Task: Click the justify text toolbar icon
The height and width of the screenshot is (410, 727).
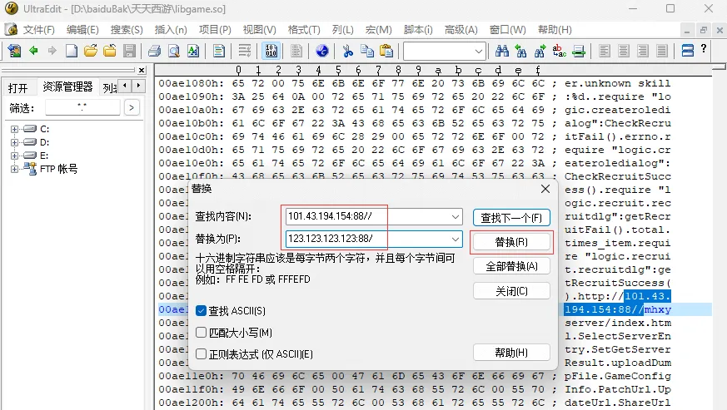Action: 662,51
